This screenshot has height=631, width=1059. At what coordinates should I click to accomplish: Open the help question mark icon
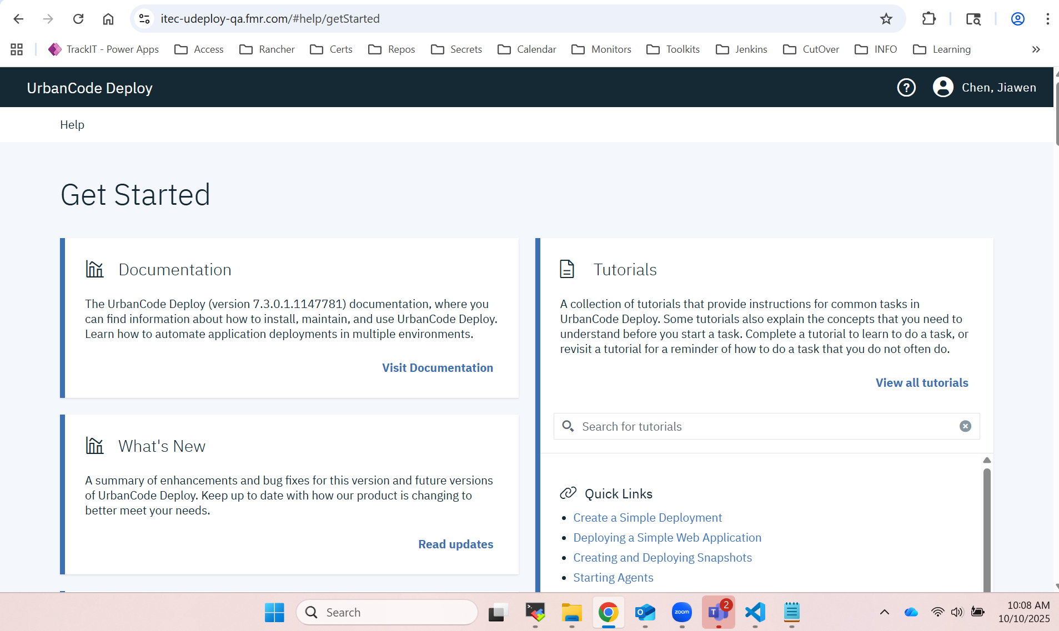(x=906, y=88)
